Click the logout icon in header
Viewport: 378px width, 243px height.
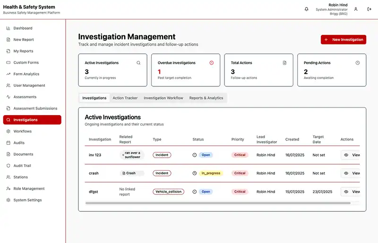point(369,9)
